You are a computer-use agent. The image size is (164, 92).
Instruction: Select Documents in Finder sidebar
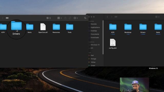pos(95,34)
